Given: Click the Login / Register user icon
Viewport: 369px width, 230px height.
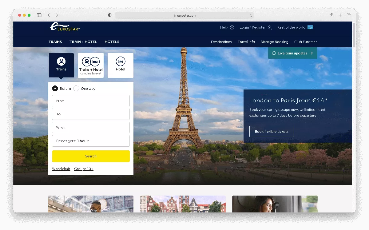Looking at the screenshot, I should [270, 27].
